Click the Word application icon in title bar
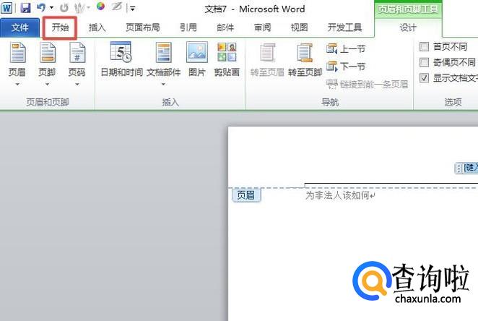Image resolution: width=478 pixels, height=321 pixels. click(x=6, y=8)
